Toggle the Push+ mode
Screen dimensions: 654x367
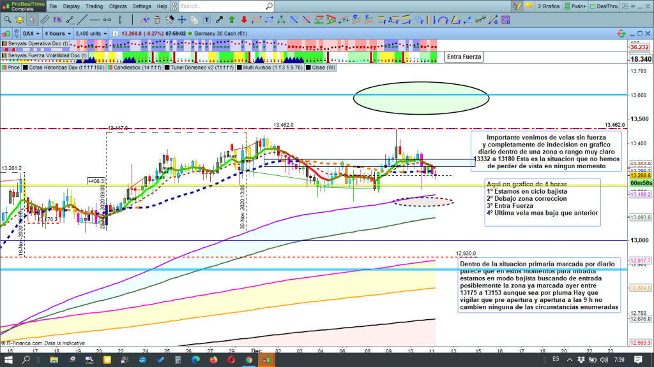tap(574, 6)
